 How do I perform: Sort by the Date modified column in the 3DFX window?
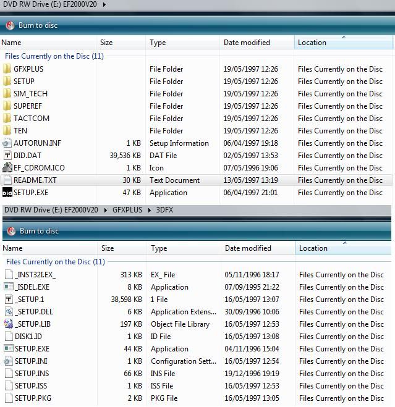(248, 248)
